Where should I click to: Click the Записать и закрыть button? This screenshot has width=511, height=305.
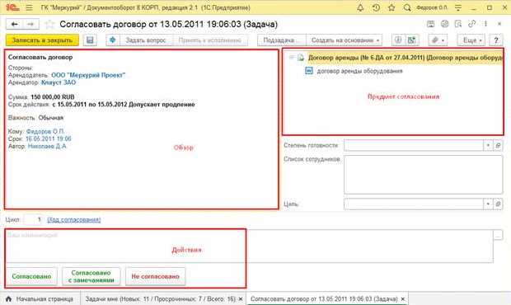[42, 40]
